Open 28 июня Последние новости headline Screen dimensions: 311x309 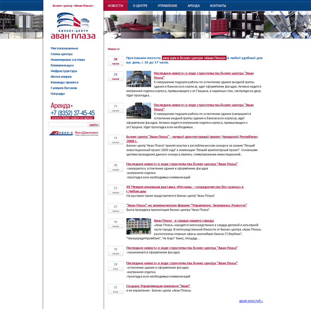click(x=182, y=164)
